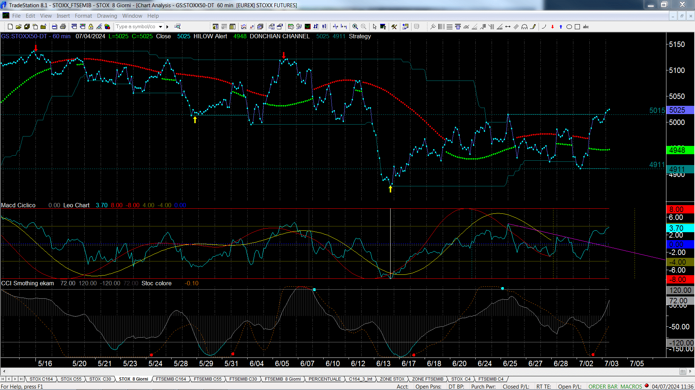Click the Save all windows icon
This screenshot has width=695, height=390.
click(27, 27)
